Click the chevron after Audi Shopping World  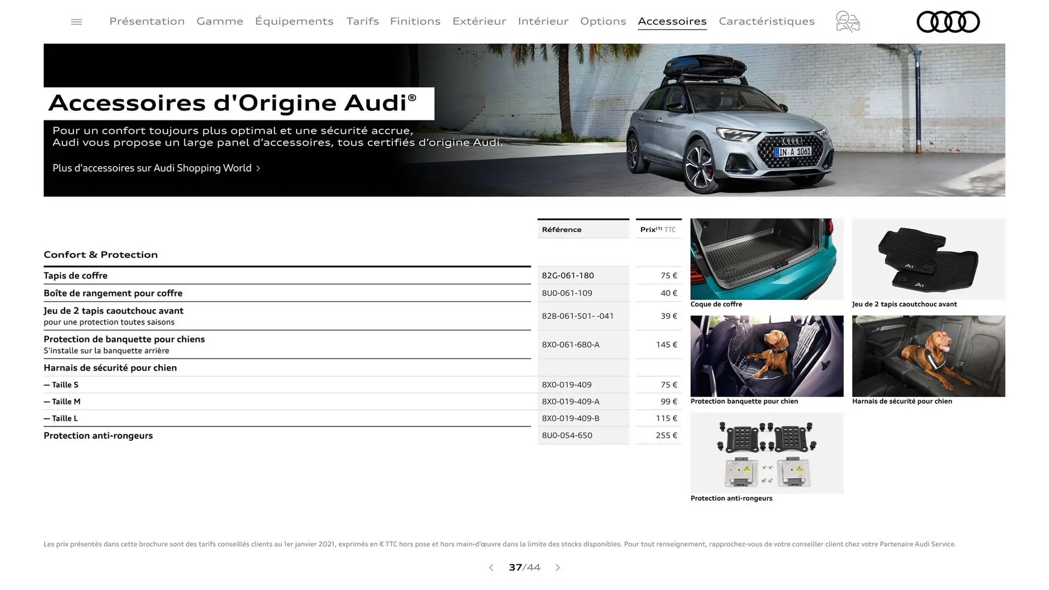258,168
